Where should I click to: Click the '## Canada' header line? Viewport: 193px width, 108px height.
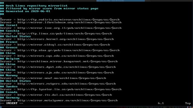click(x=9, y=92)
